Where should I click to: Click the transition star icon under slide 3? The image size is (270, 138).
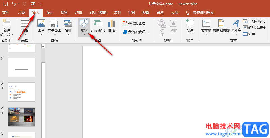(3, 88)
